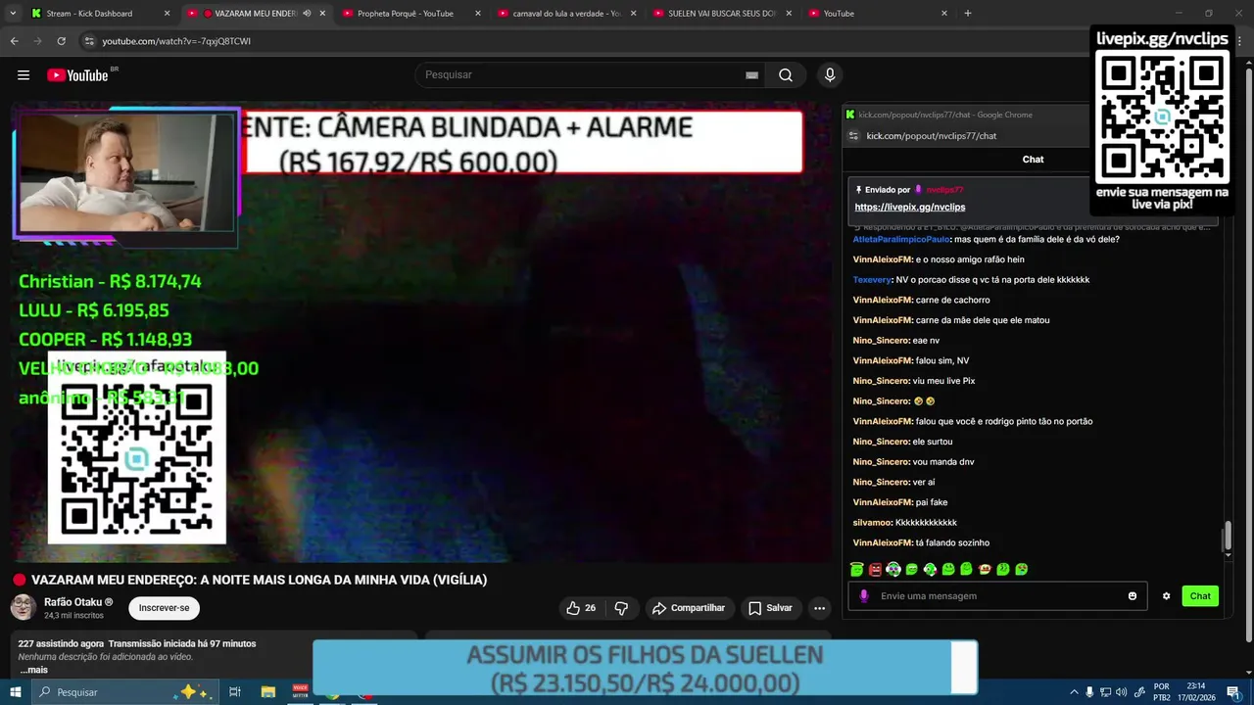Type in Envie uma mensagem field
1254x705 pixels.
997,596
